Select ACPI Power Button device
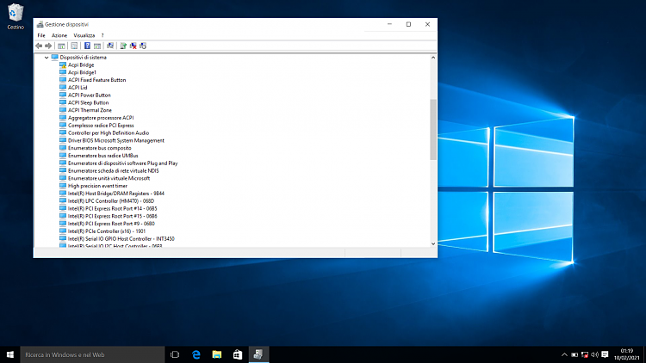Viewport: 646px width, 363px height. (x=90, y=95)
